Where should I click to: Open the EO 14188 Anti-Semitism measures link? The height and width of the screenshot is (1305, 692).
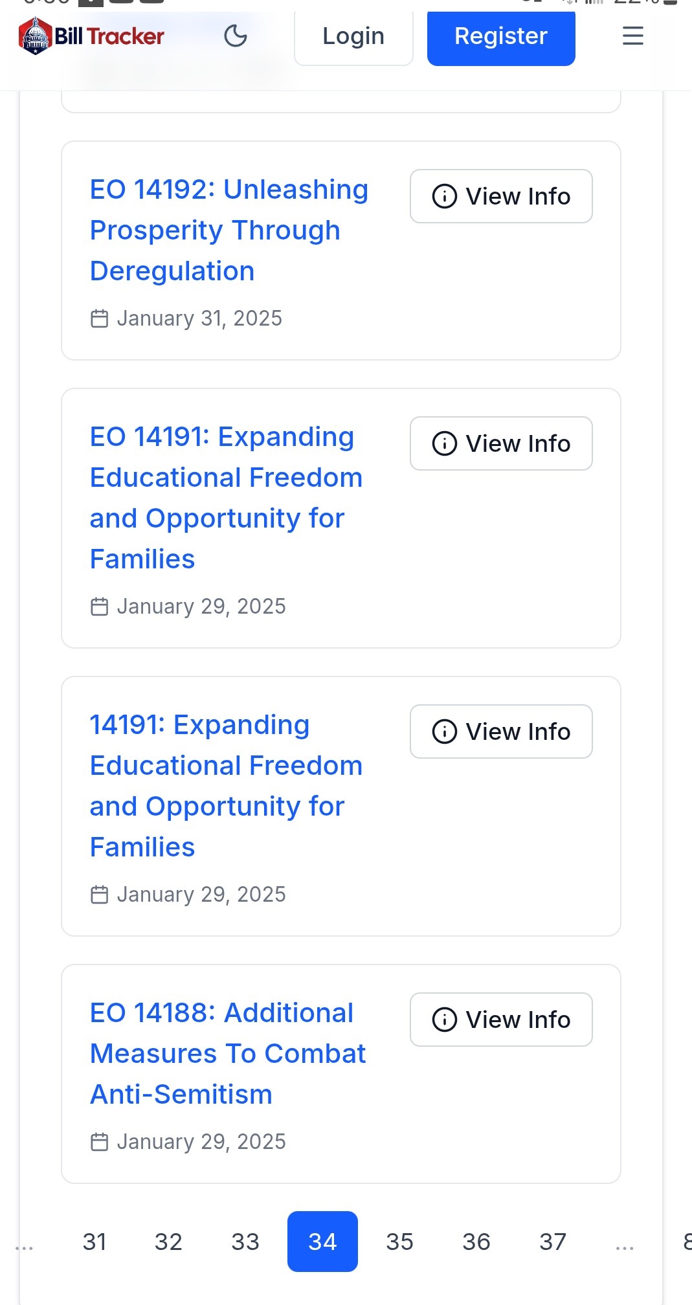point(227,1054)
